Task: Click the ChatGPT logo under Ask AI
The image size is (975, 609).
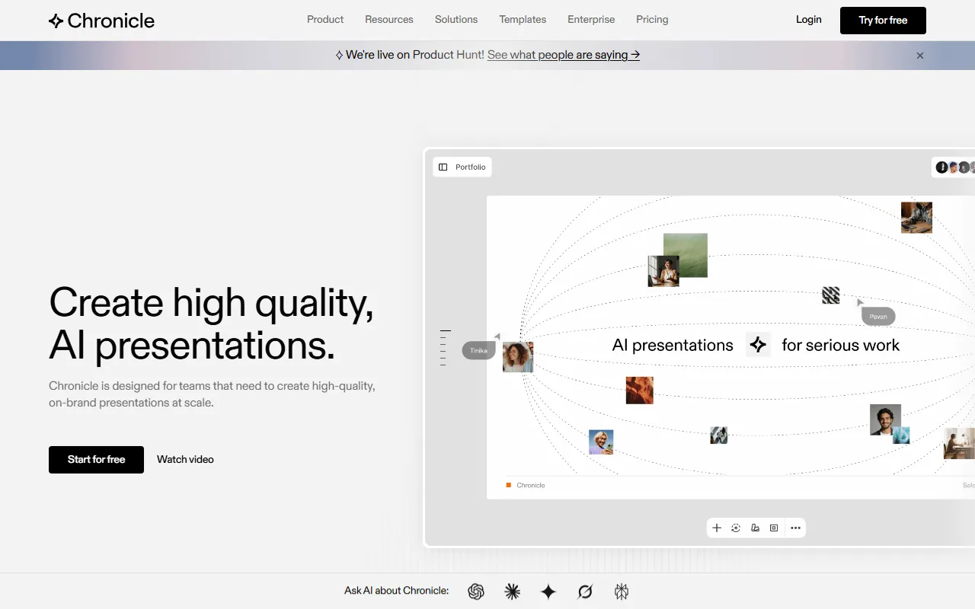Action: click(476, 591)
